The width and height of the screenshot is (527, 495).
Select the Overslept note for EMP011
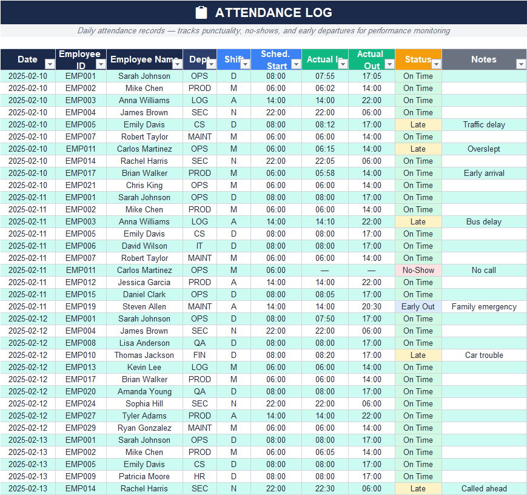[x=484, y=149]
